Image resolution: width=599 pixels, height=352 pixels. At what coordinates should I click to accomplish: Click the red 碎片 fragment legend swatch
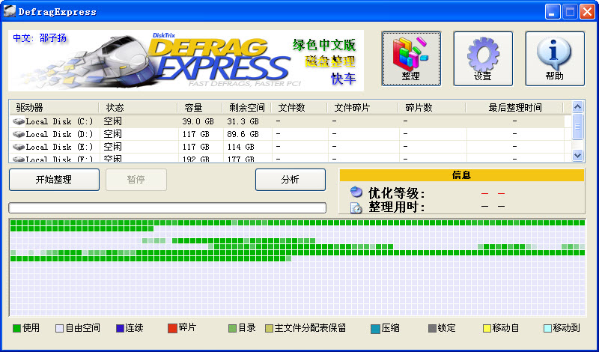pyautogui.click(x=172, y=328)
